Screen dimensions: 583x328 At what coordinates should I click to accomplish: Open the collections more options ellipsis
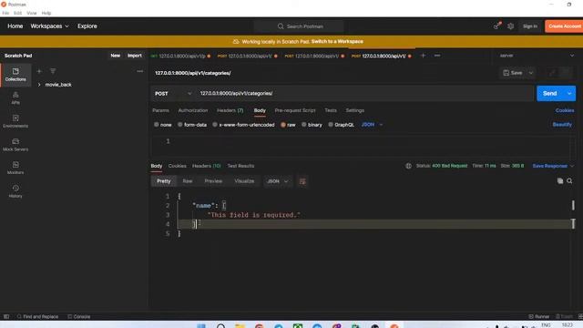pyautogui.click(x=139, y=71)
